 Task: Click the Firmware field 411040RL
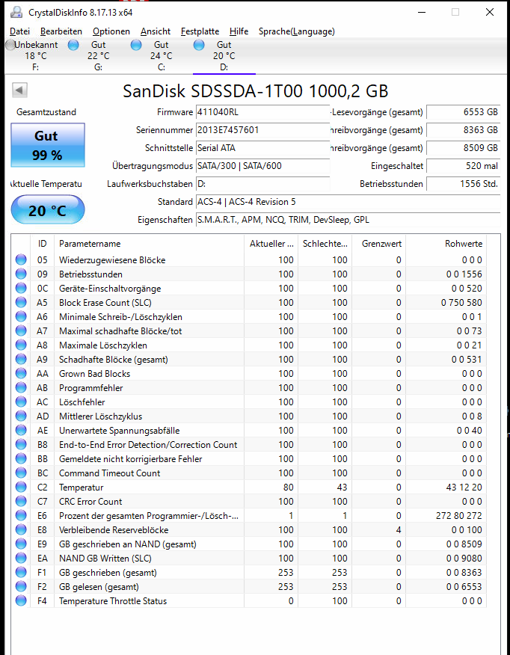(262, 112)
